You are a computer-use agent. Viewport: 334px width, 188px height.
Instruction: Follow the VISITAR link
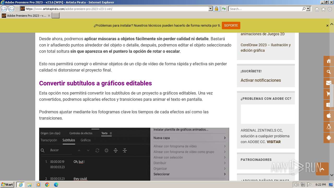click(x=274, y=142)
